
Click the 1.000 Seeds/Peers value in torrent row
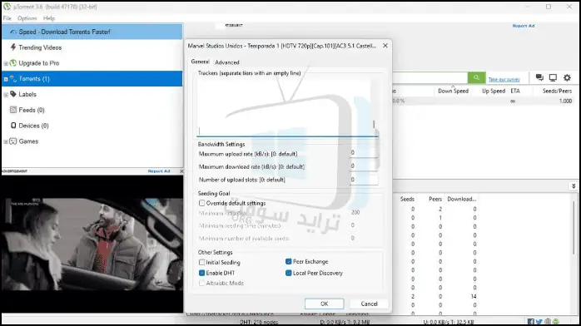point(565,101)
